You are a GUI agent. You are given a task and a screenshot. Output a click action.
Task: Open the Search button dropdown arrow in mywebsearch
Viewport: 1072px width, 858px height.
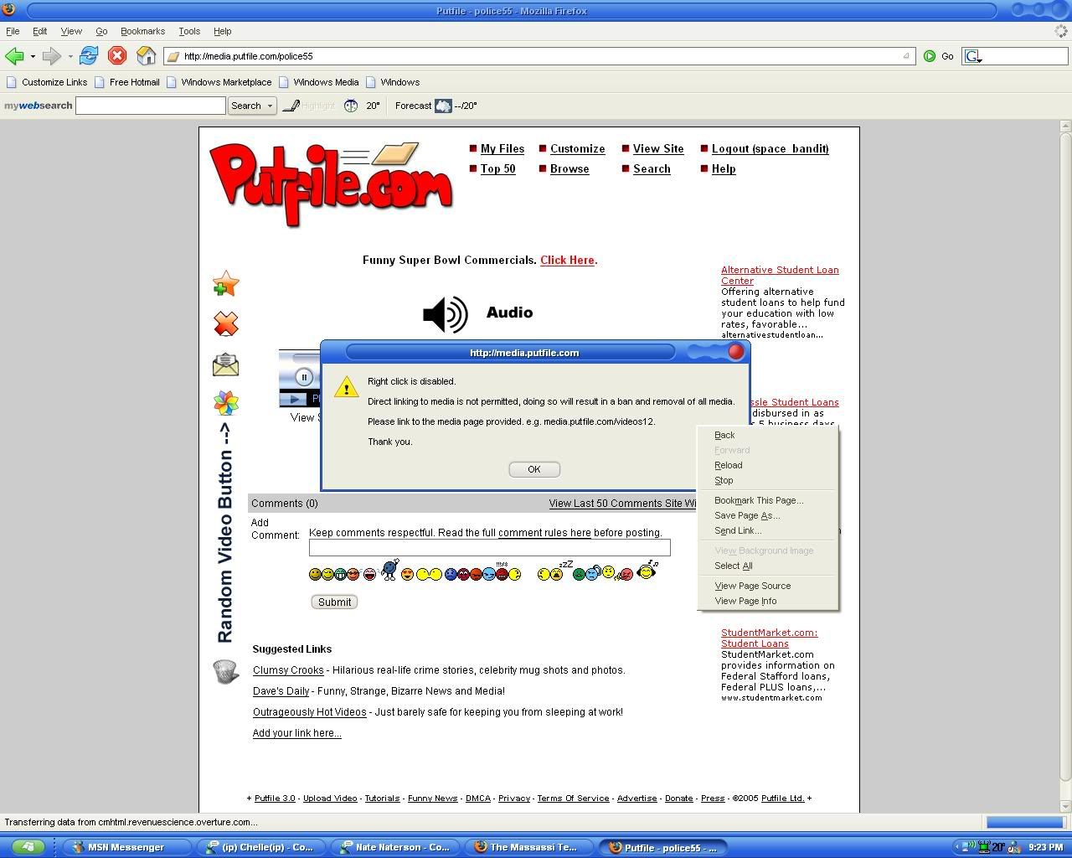(x=270, y=106)
